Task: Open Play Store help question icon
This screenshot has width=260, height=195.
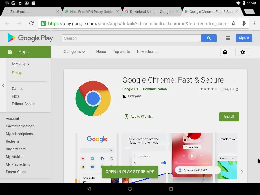Action: tap(225, 52)
